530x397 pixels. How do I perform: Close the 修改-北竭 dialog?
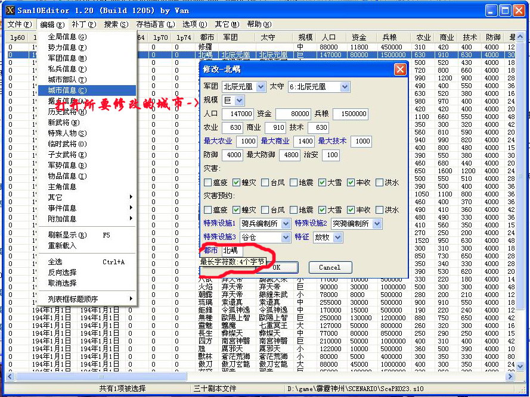[400, 70]
